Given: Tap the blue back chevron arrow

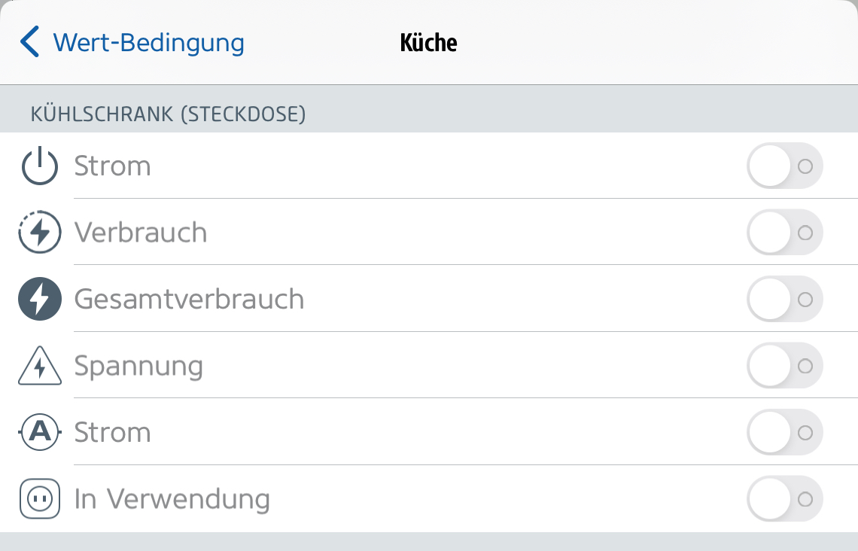Looking at the screenshot, I should point(29,42).
